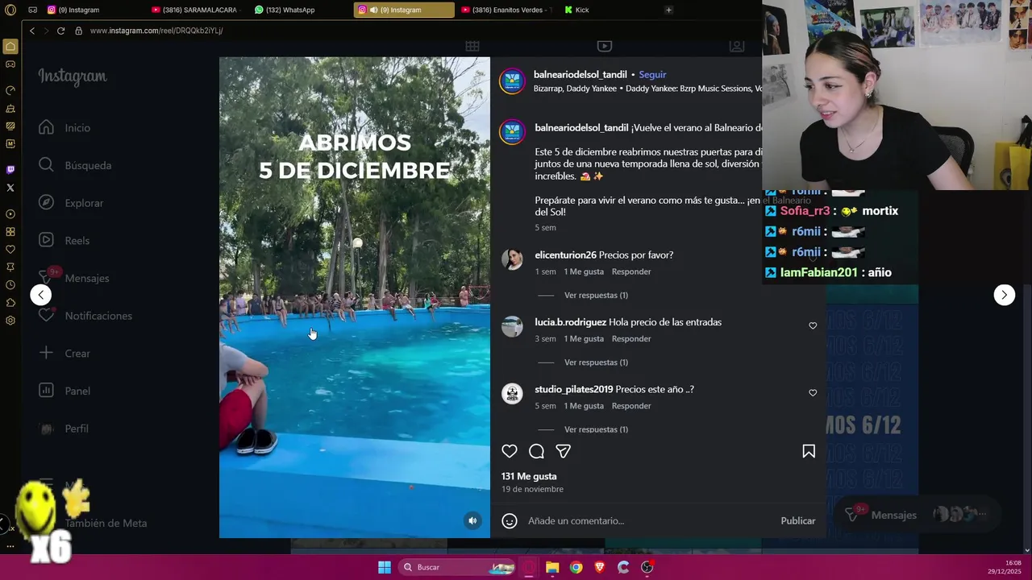Go back using browser back arrow
This screenshot has width=1032, height=580.
32,31
